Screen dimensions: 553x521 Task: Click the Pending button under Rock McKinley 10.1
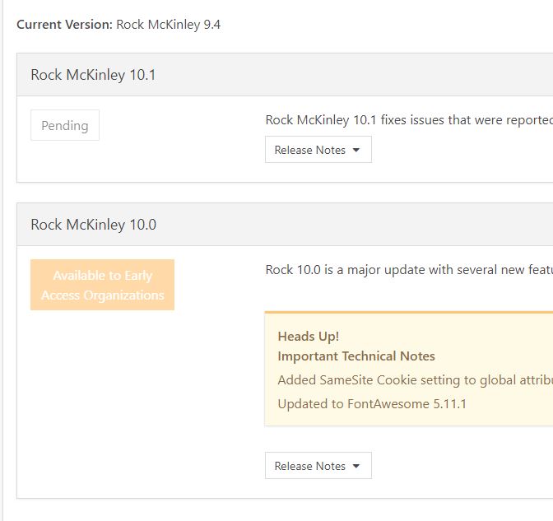[x=65, y=126]
